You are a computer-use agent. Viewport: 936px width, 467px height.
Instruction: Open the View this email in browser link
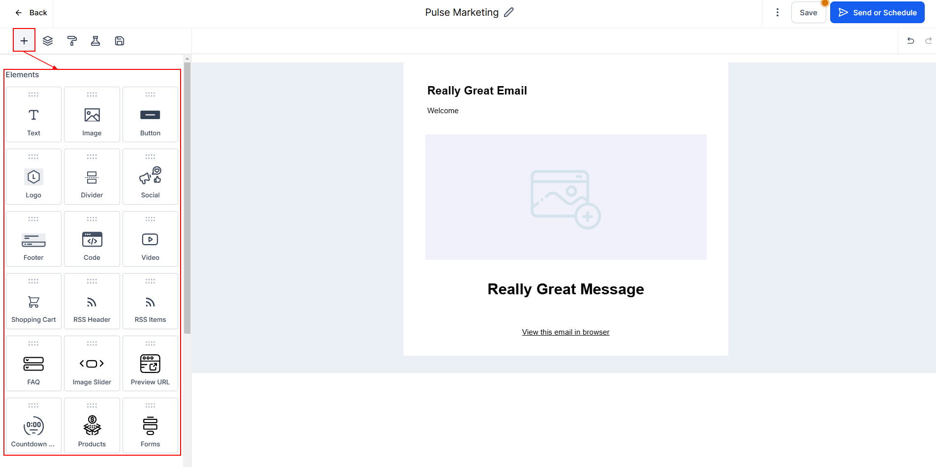click(565, 332)
